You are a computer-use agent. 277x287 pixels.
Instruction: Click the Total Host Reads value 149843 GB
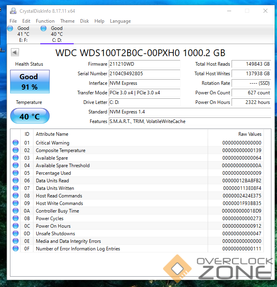251,64
